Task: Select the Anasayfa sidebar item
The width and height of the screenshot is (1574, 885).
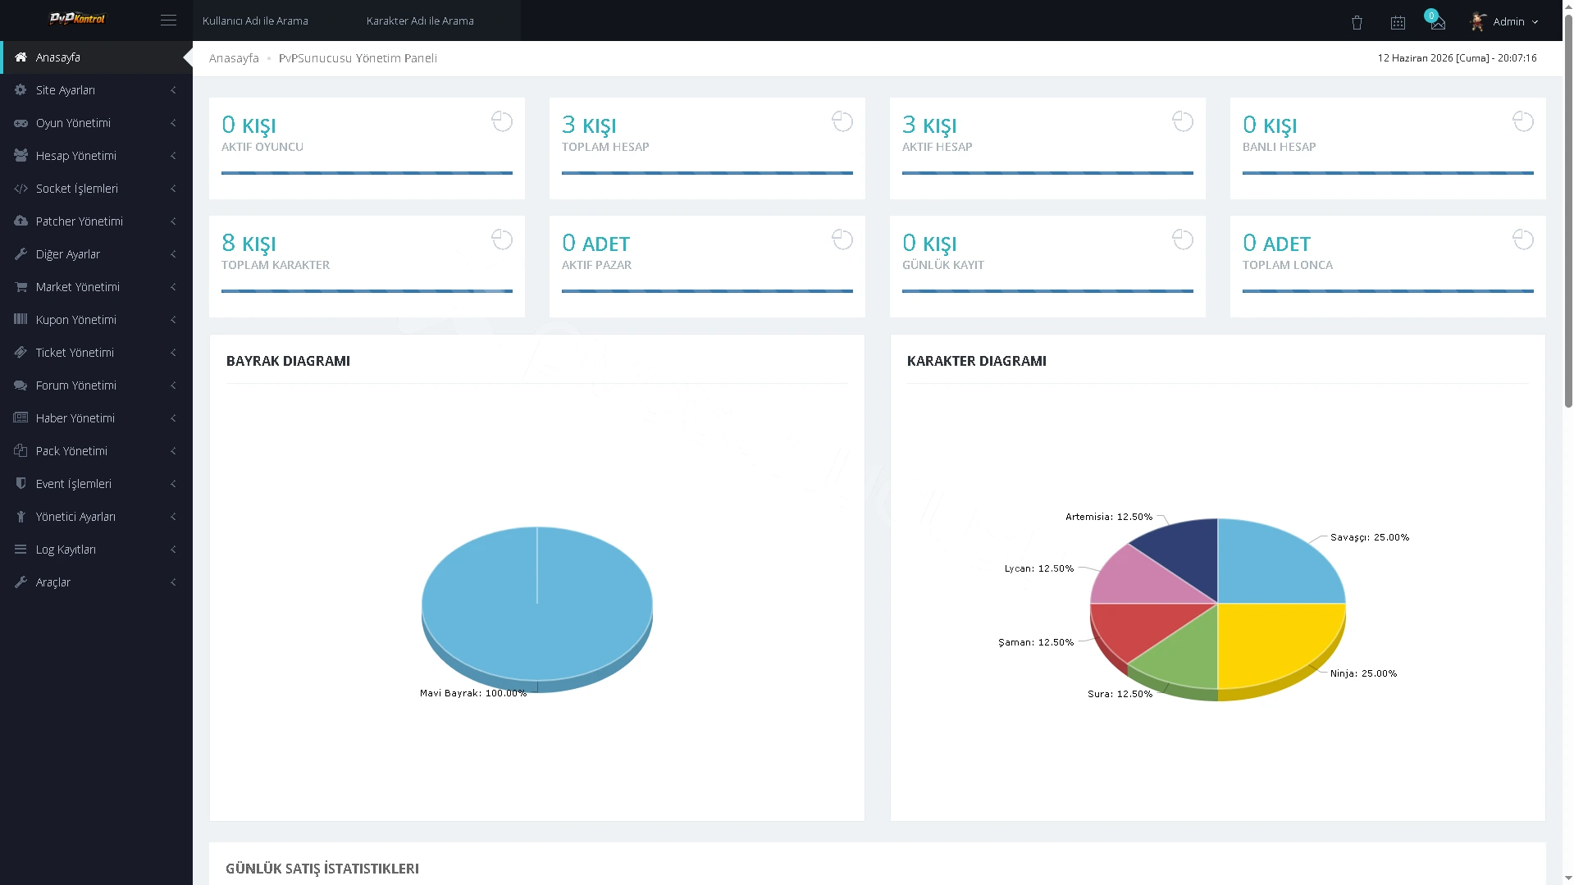Action: pyautogui.click(x=96, y=57)
